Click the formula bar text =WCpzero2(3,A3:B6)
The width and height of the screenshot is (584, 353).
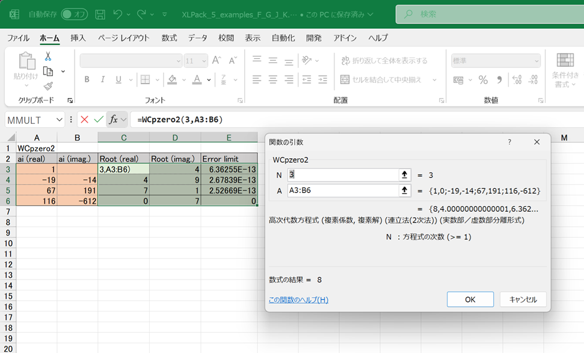pos(180,120)
